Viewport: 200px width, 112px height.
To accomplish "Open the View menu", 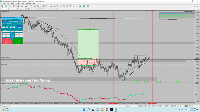I will [8, 3].
